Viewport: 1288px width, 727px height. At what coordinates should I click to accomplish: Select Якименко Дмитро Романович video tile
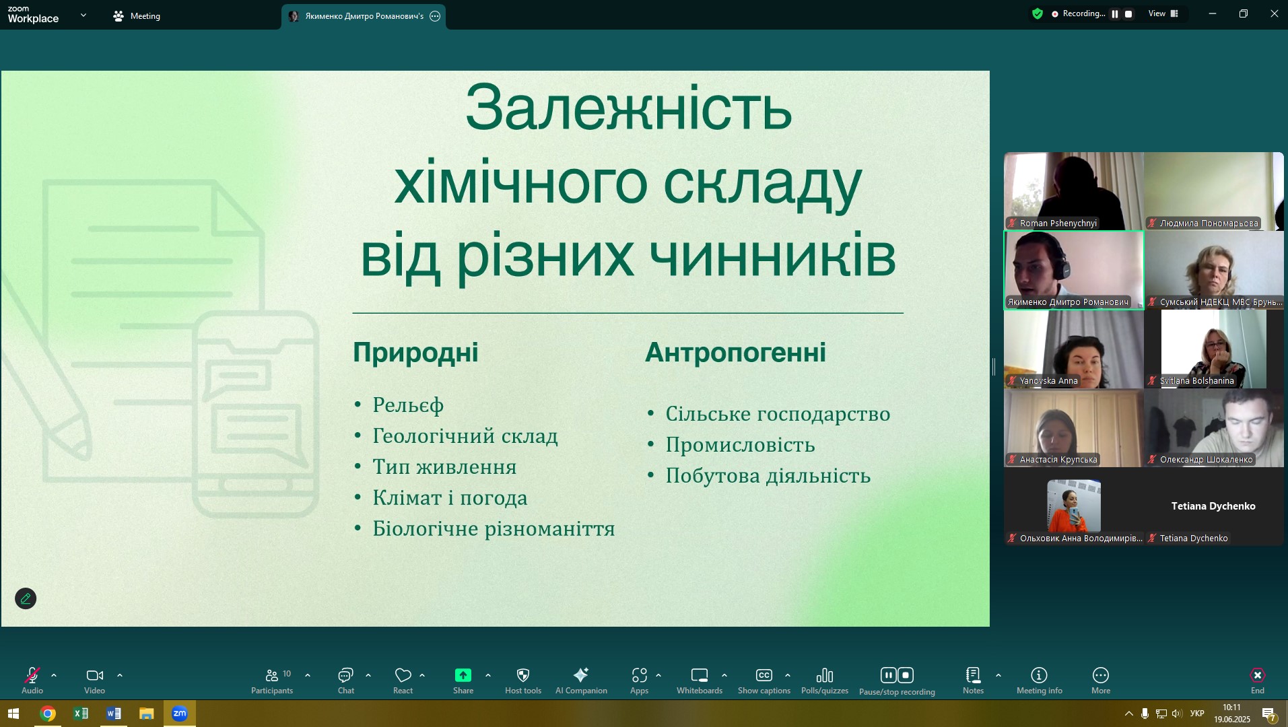click(x=1073, y=270)
